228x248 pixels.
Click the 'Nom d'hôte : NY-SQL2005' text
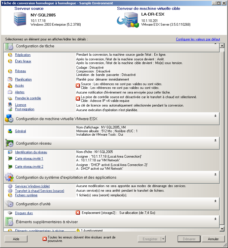(x=94, y=152)
